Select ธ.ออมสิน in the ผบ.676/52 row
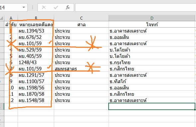Screen dimensions: 196x127 click(152, 37)
